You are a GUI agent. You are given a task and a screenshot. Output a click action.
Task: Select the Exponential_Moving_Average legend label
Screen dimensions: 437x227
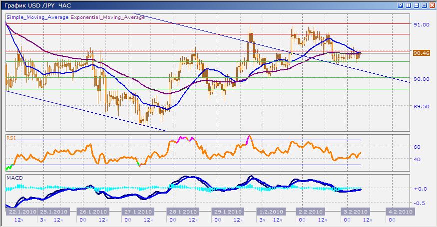click(107, 17)
